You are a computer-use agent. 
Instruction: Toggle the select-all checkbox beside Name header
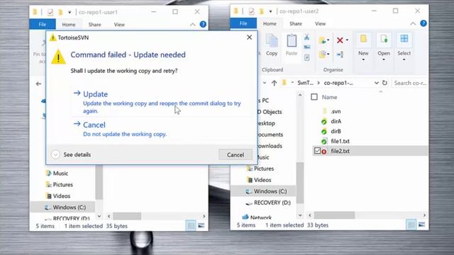(x=314, y=97)
